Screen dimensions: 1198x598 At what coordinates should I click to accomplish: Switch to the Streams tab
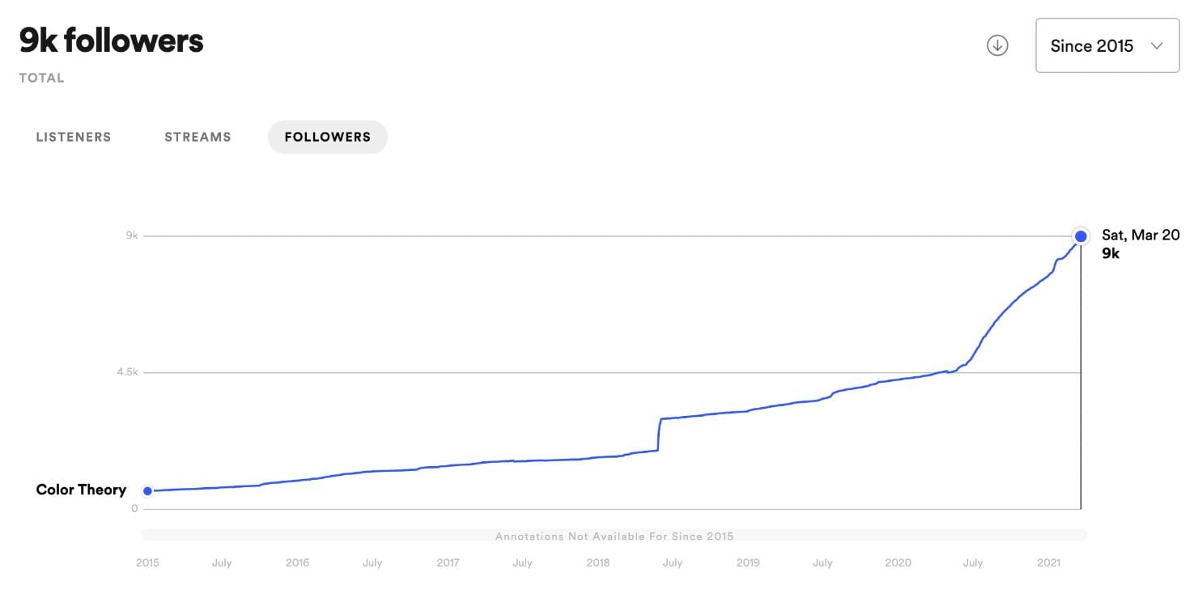click(198, 137)
